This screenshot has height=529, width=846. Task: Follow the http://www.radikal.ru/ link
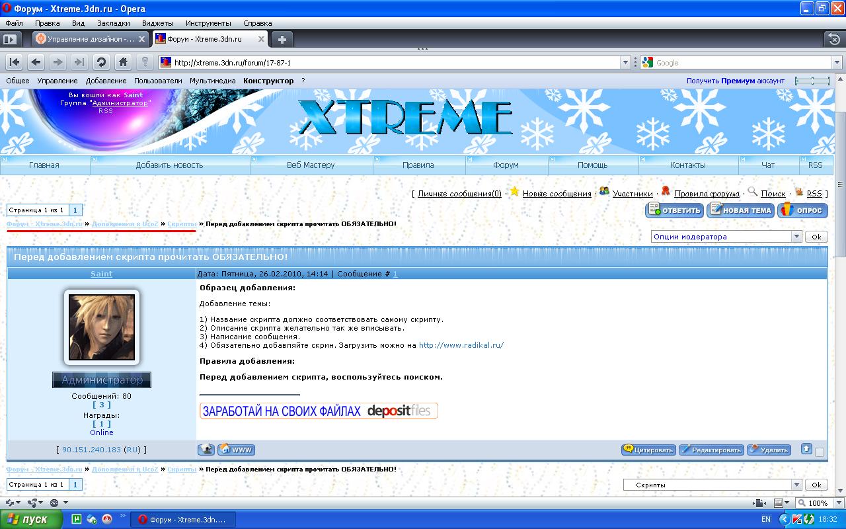[x=461, y=345]
